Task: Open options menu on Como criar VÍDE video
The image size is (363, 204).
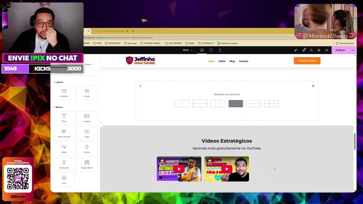Action: tap(243, 161)
